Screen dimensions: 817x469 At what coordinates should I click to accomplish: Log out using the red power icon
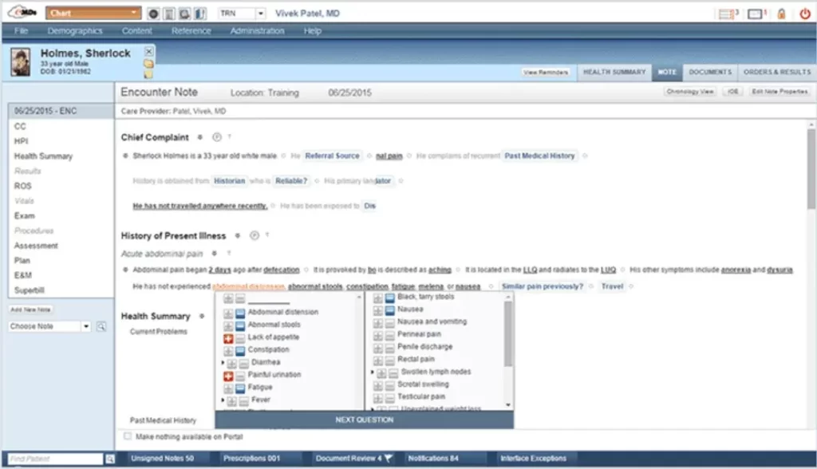pyautogui.click(x=804, y=12)
